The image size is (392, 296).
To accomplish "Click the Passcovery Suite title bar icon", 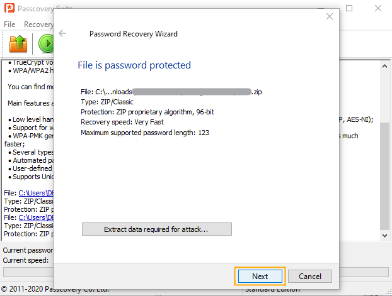I will point(10,9).
